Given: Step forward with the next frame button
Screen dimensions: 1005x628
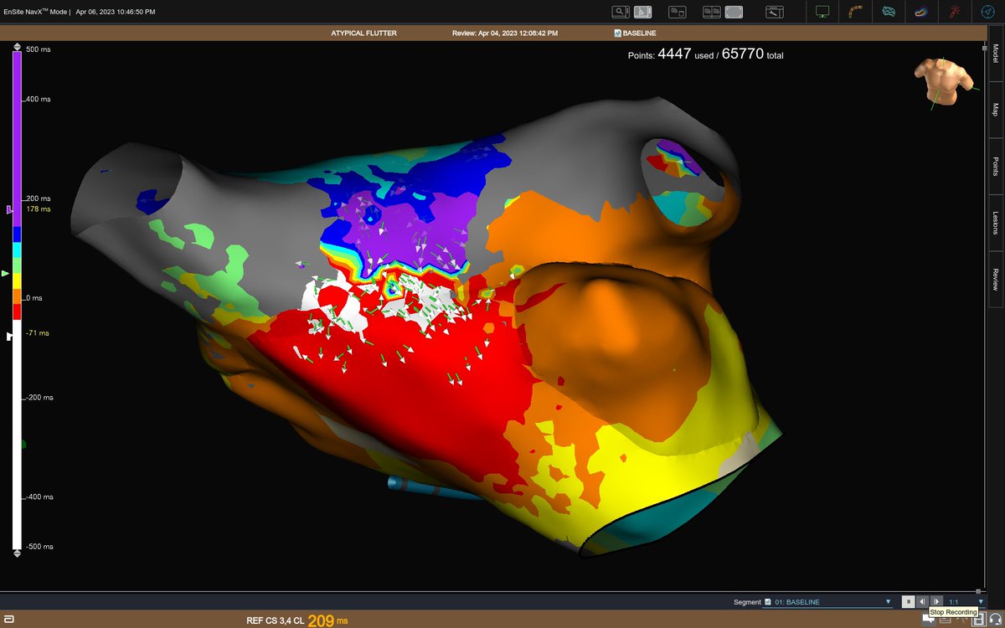Looking at the screenshot, I should click(936, 601).
